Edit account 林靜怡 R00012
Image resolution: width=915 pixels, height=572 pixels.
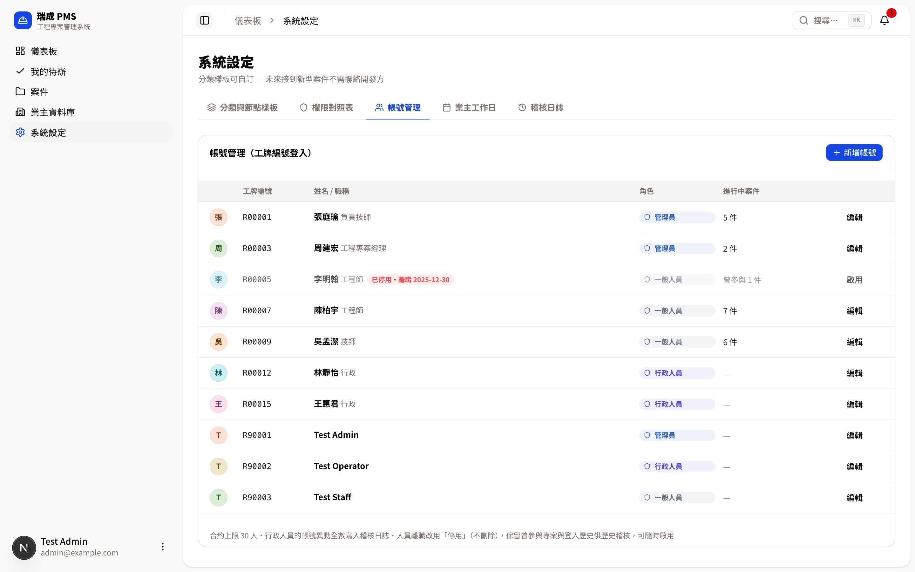pos(854,373)
